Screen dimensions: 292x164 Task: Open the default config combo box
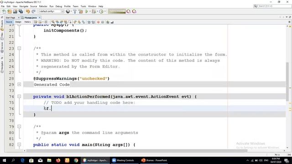click(52, 11)
